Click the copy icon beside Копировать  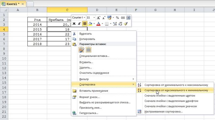click(74, 39)
